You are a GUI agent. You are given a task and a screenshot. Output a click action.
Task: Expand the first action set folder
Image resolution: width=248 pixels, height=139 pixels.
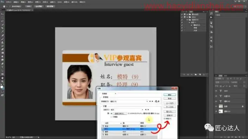(187, 14)
